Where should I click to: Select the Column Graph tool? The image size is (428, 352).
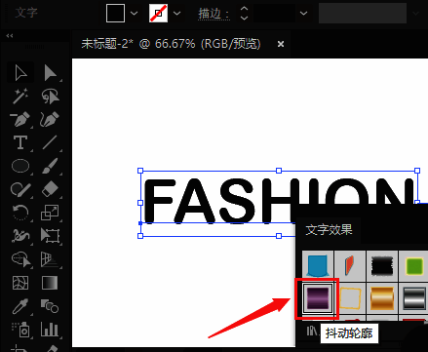[50, 330]
